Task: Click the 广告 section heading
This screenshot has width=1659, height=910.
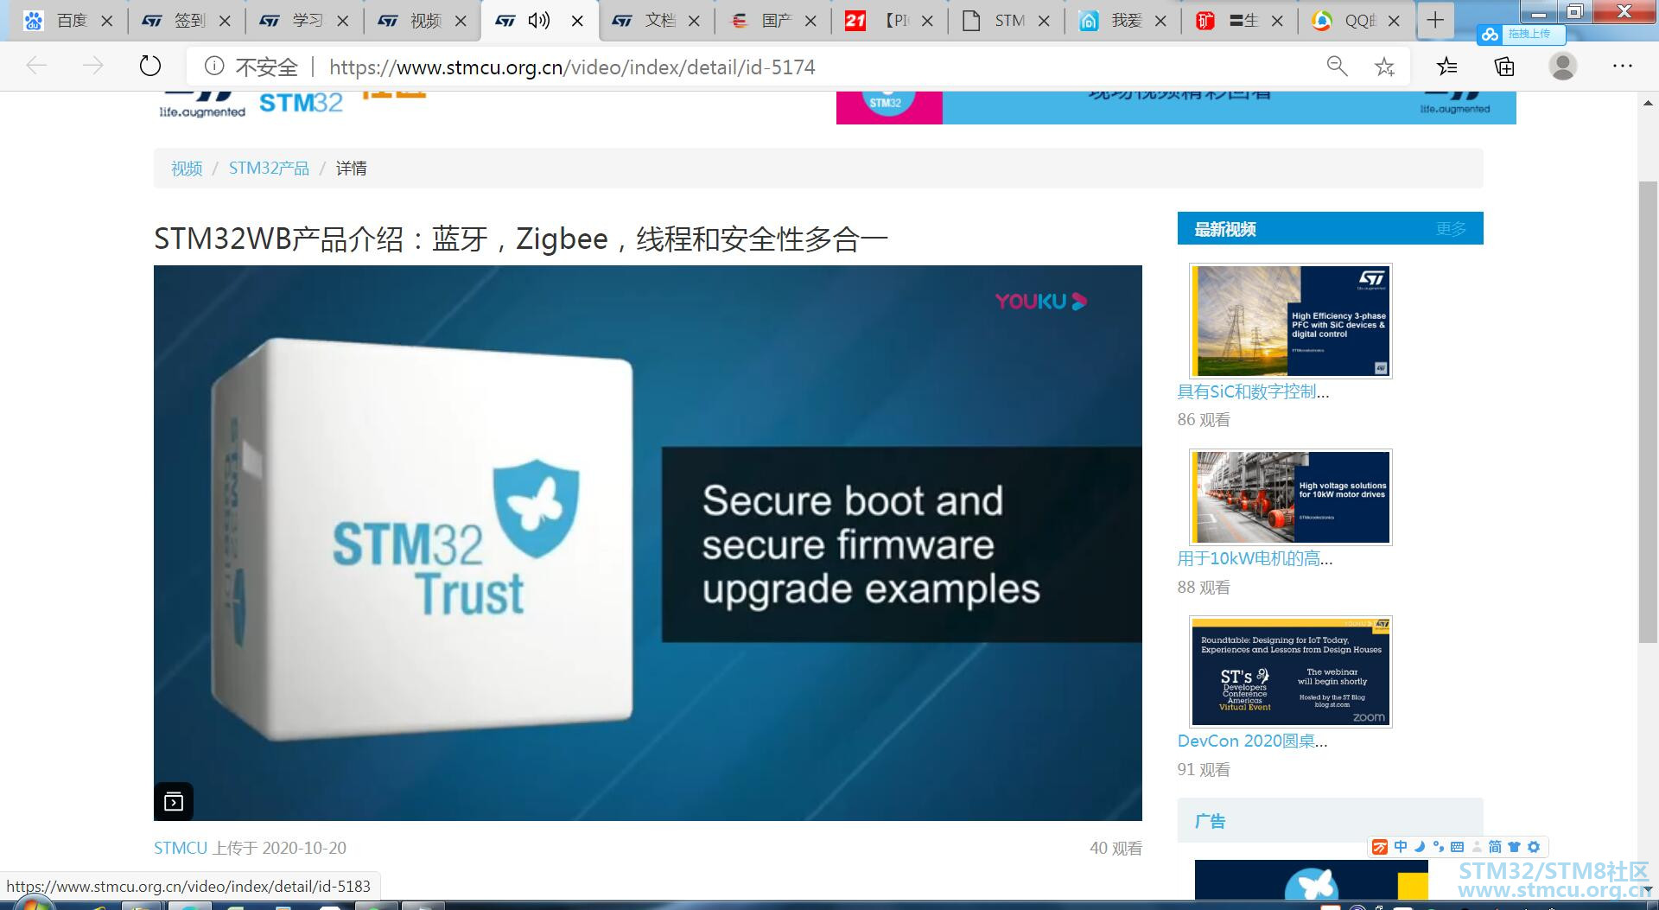Action: tap(1210, 821)
